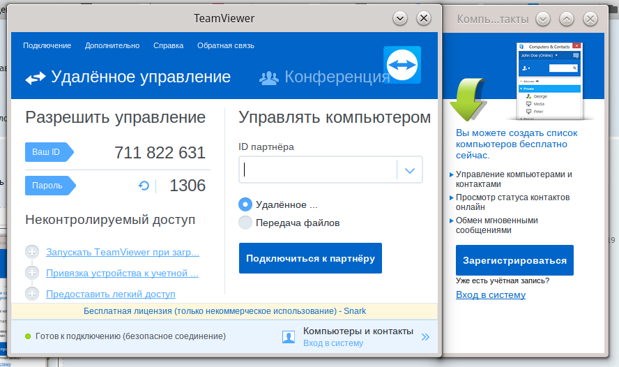
Task: Close the TeamViewer main window
Action: [x=424, y=18]
